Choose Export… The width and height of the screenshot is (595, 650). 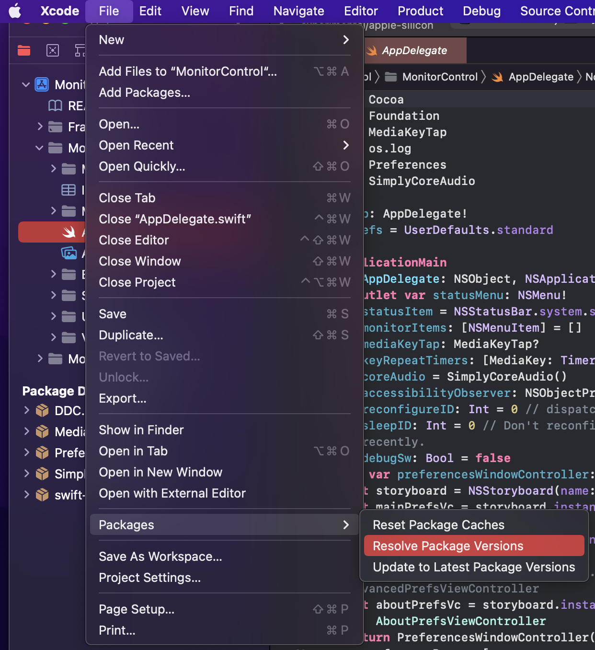224,398
